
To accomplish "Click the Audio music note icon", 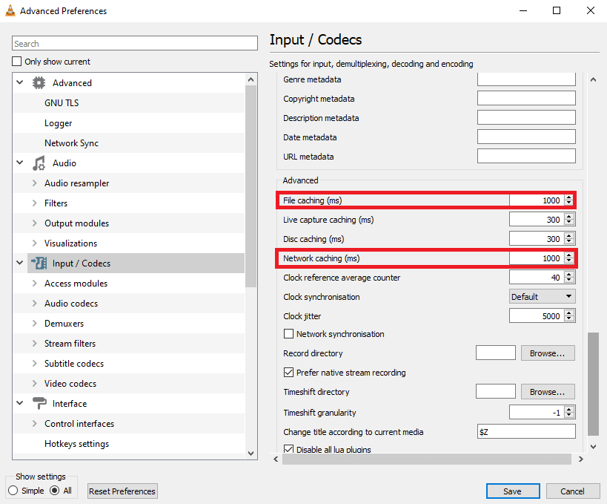I will (x=39, y=163).
